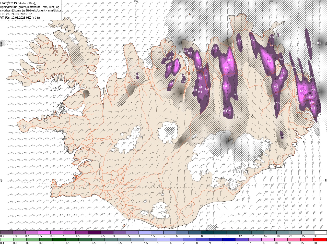Pick the medium green 0.5–0.8 swatch in lower legend

[x=46, y=240]
